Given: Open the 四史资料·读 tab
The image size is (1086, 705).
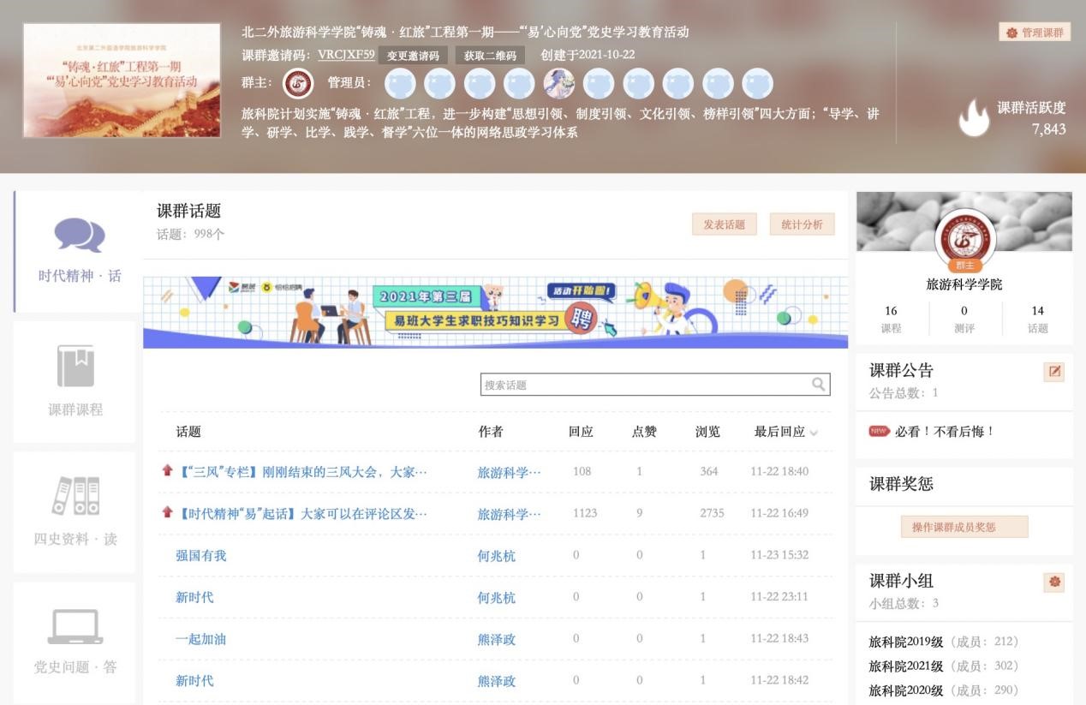Looking at the screenshot, I should pyautogui.click(x=75, y=511).
